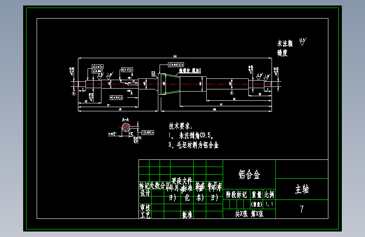Select note 2、毛坯材料为铝合金
This screenshot has height=237, width=365.
[x=194, y=145]
